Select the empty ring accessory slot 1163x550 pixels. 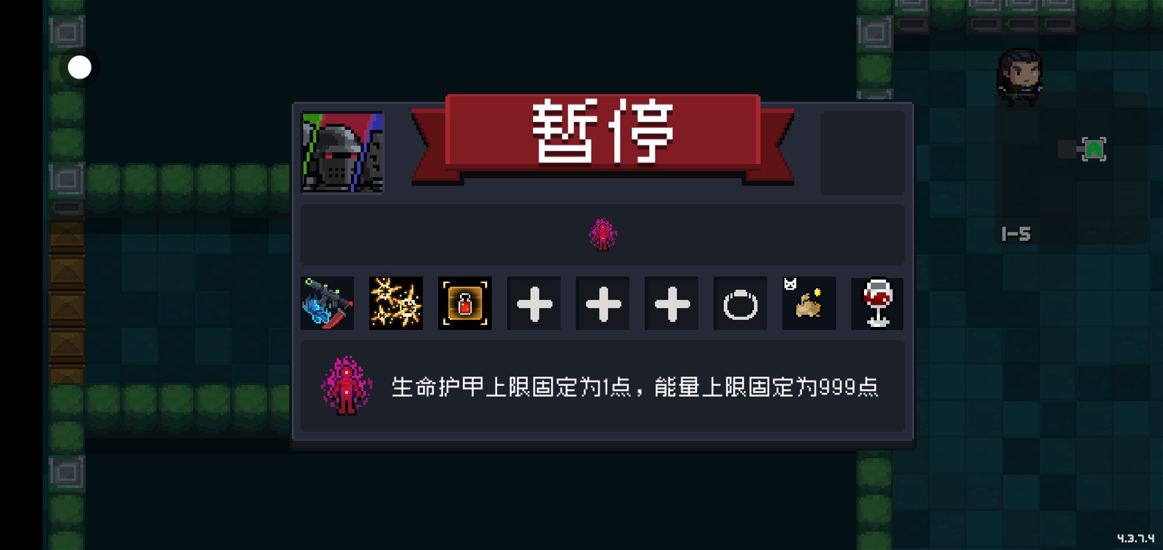click(x=740, y=304)
